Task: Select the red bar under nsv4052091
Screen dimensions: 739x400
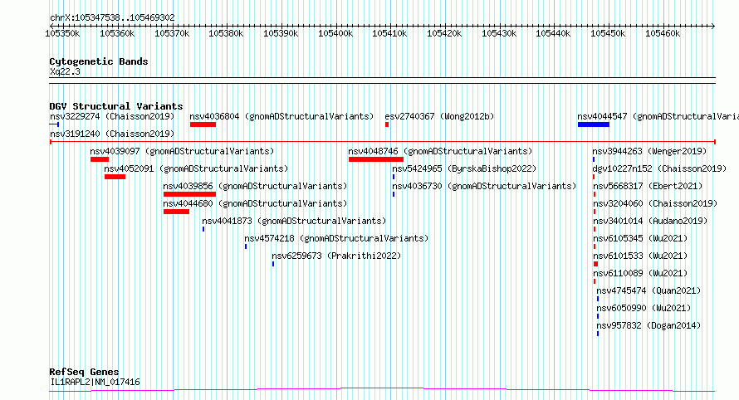Action: pos(115,177)
